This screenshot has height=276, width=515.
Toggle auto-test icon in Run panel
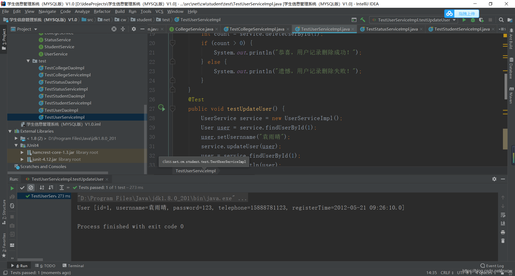(x=12, y=206)
